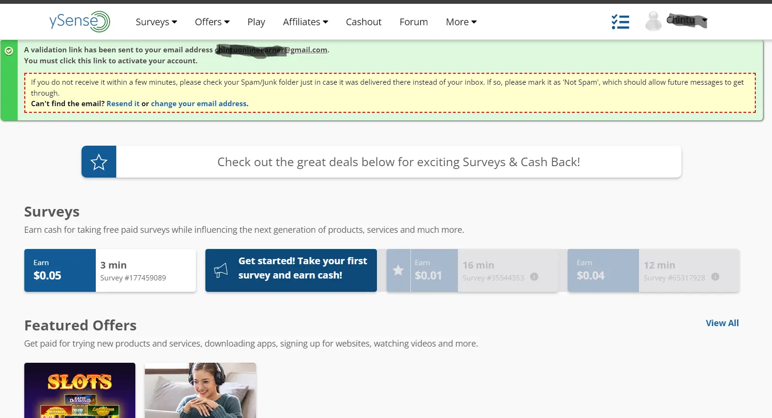The image size is (772, 418).
Task: Click the star icon on $0.01 survey
Action: [x=398, y=270]
